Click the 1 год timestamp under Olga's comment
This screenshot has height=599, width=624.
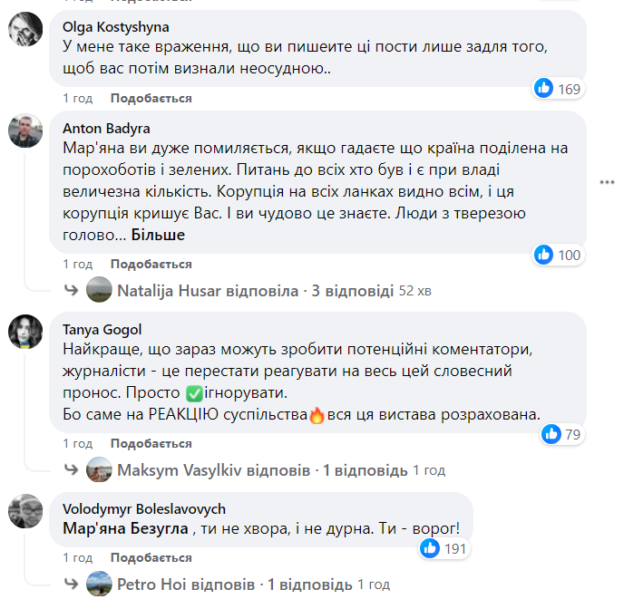pos(77,98)
